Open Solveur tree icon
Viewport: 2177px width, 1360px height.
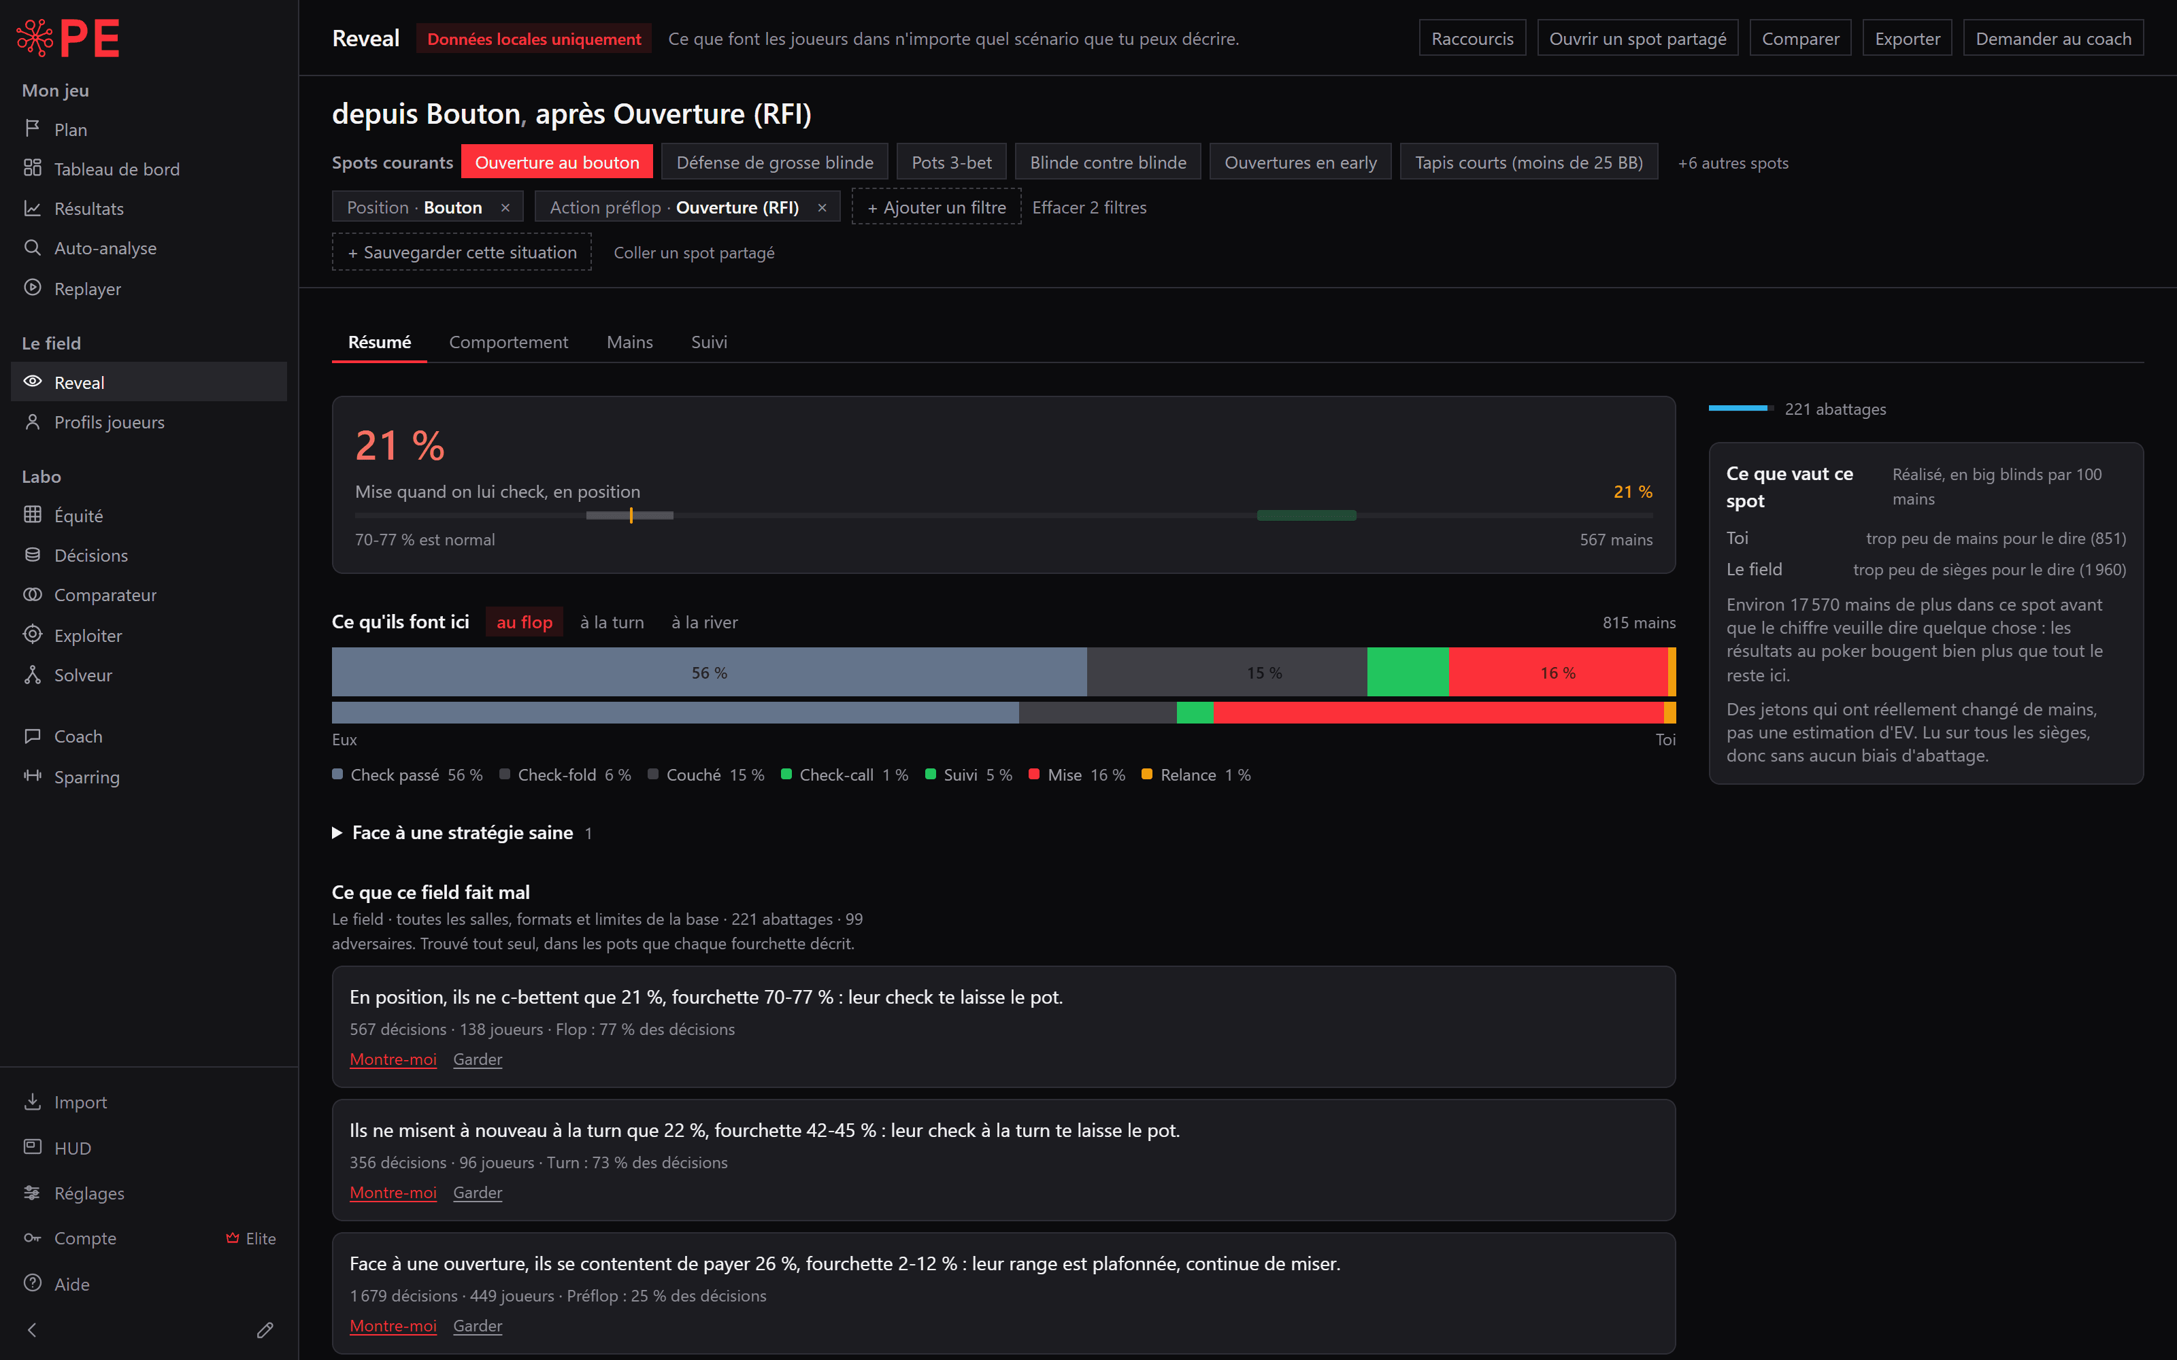(33, 675)
